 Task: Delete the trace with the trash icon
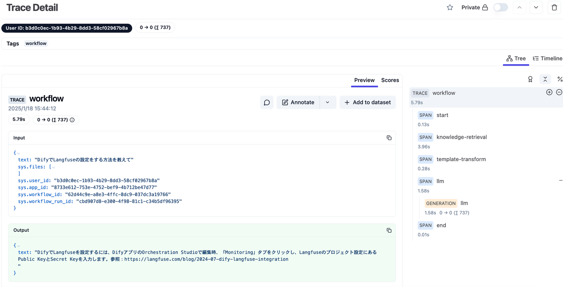554,7
